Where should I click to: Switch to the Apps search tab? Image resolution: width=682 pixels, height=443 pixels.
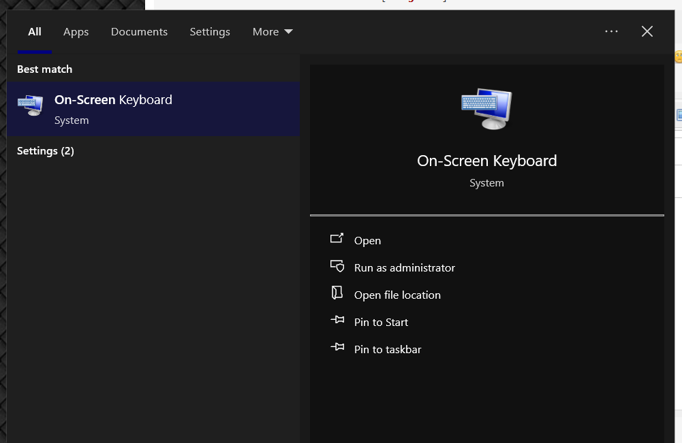click(x=76, y=32)
